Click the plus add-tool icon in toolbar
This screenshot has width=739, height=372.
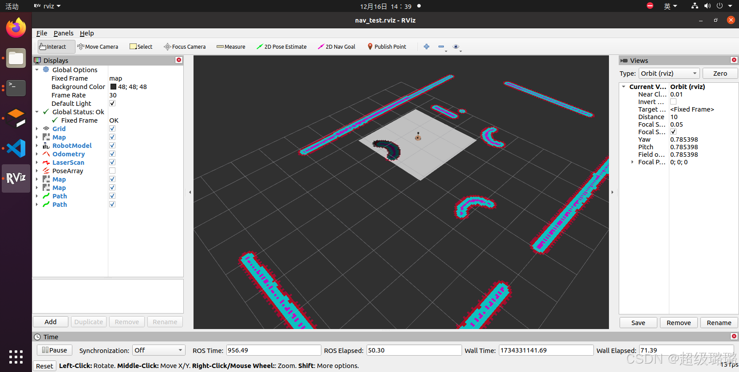point(427,46)
